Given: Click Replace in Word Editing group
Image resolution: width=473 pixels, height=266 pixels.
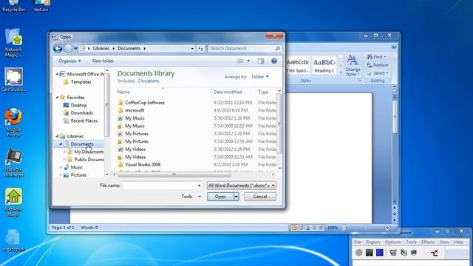Looking at the screenshot, I should pos(378,65).
